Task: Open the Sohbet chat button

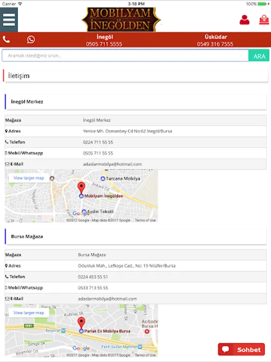Action: (x=241, y=350)
